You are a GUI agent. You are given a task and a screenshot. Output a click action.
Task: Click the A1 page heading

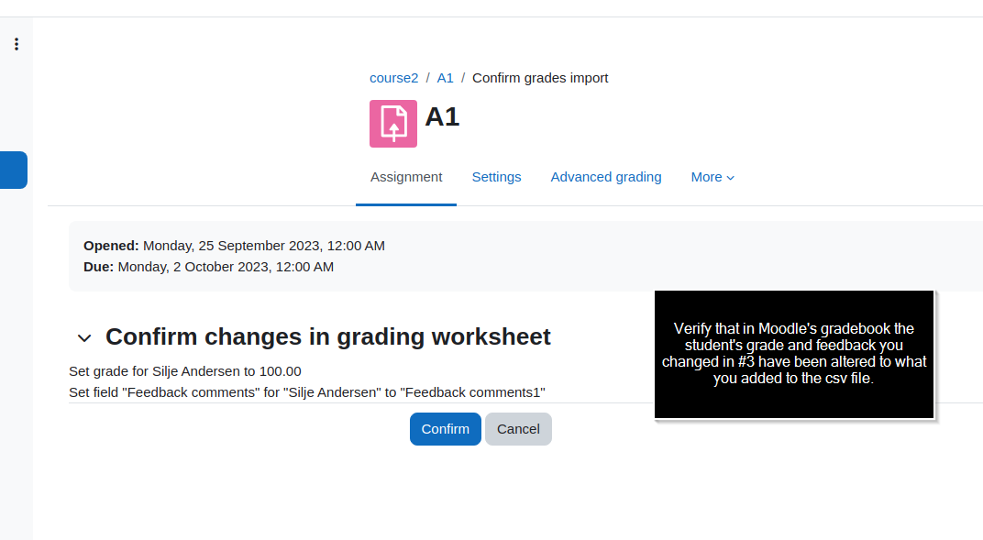[442, 116]
